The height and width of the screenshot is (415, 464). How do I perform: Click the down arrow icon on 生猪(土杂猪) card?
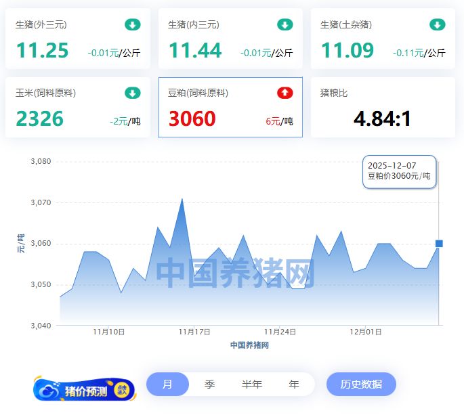[438, 25]
